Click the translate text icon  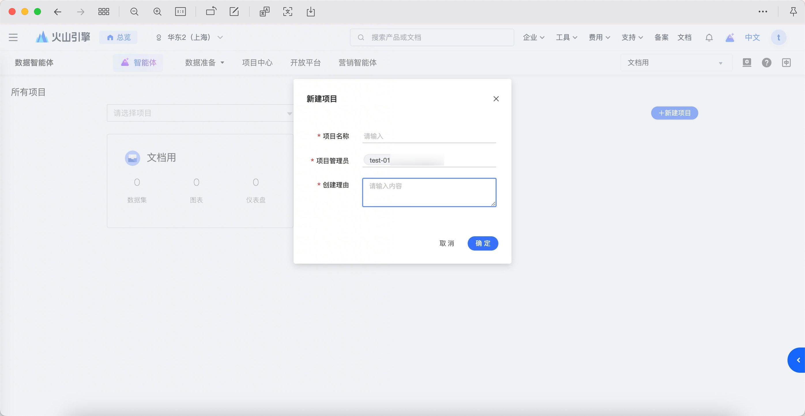pos(264,12)
